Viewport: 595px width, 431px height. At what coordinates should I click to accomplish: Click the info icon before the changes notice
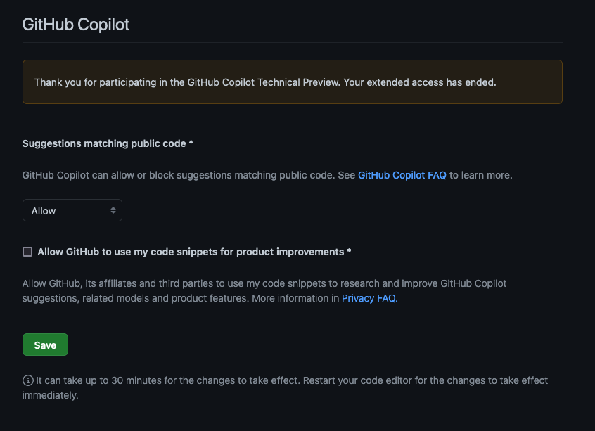point(28,380)
